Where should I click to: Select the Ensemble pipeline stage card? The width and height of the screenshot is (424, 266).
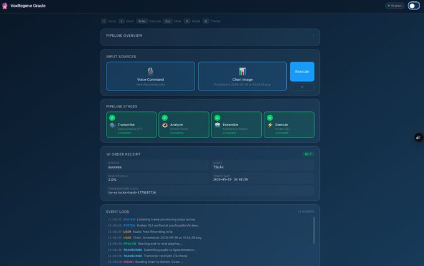tap(236, 125)
